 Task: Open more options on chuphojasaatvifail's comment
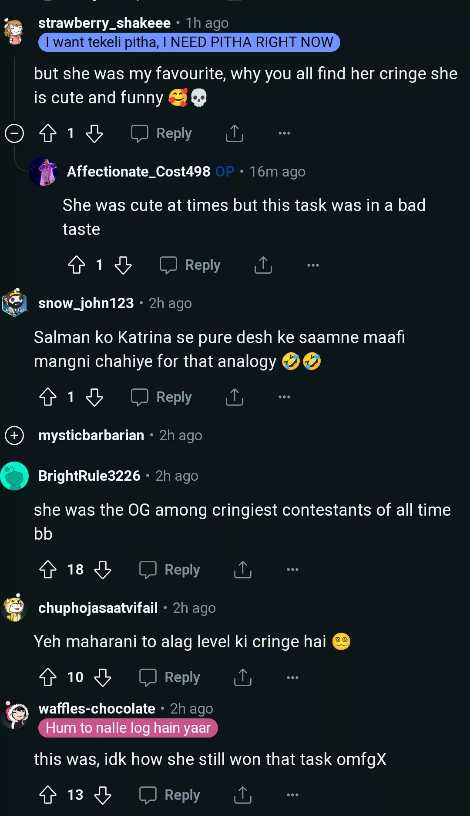(x=292, y=677)
